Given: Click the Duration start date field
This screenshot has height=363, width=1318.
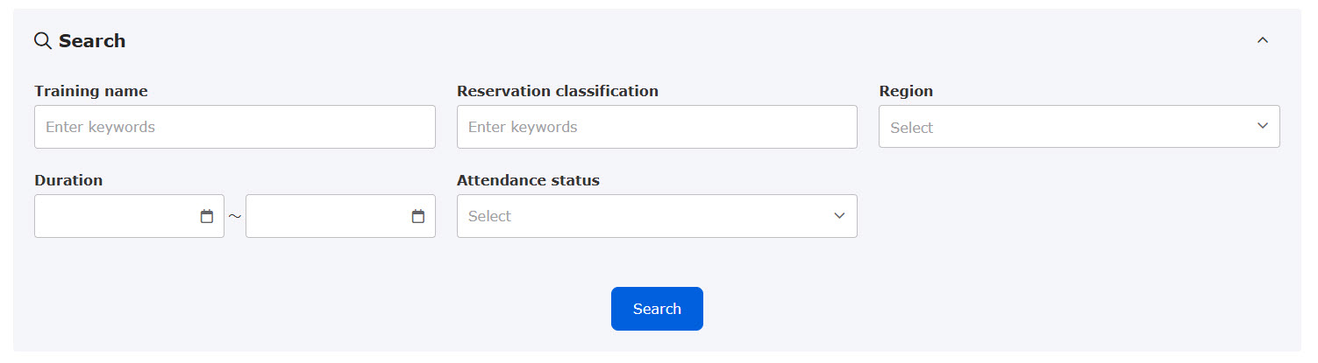Looking at the screenshot, I should pyautogui.click(x=129, y=216).
